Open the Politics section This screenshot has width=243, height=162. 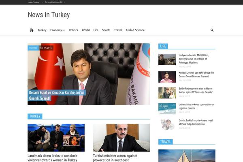point(73,30)
